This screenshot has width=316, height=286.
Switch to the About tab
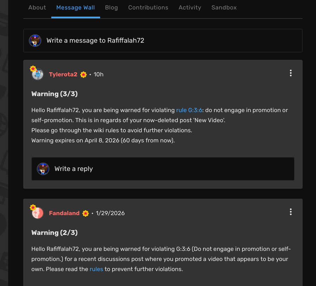pyautogui.click(x=37, y=7)
